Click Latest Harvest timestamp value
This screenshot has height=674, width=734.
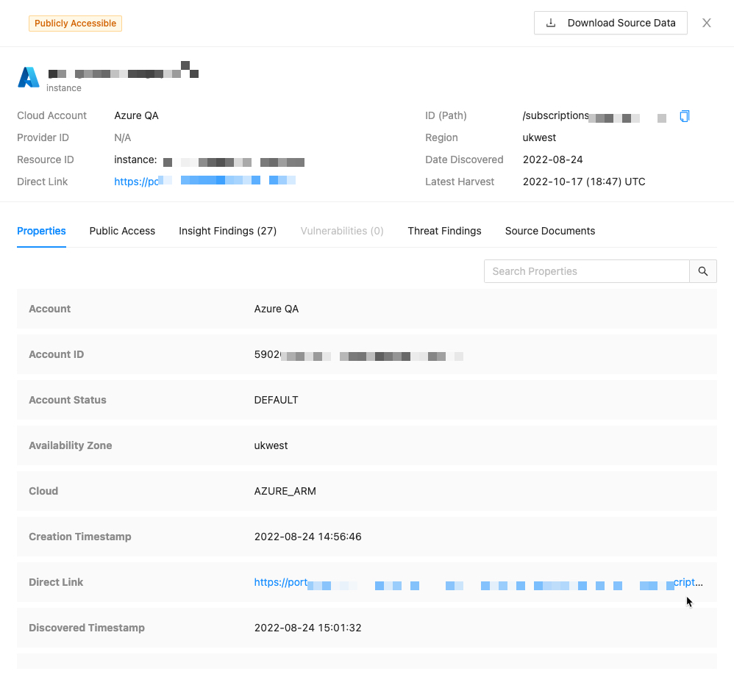coord(584,182)
